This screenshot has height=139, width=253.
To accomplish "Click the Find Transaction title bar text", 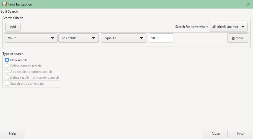I will 21,4.
